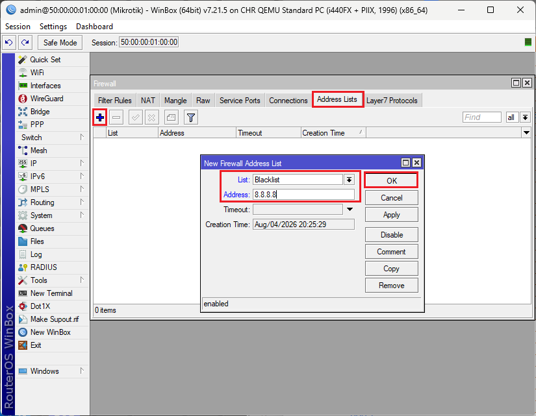Sort by the List column header

[x=132, y=133]
